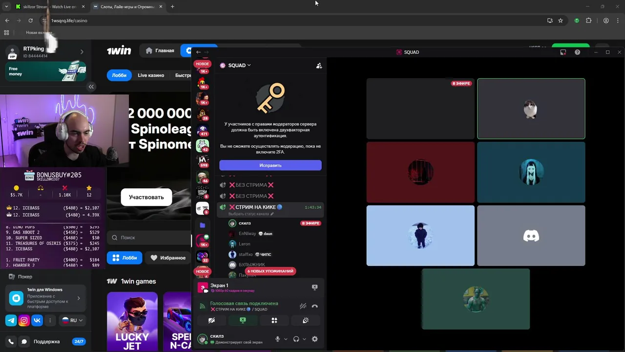Open Discord user settings gear
The width and height of the screenshot is (625, 352).
click(314, 339)
